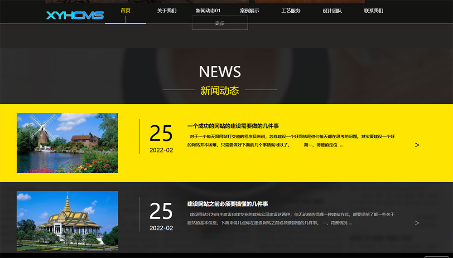Open article 一个成功的网站的建设需要做的几件事
Screen dimensions: 453x258
[x=233, y=126]
